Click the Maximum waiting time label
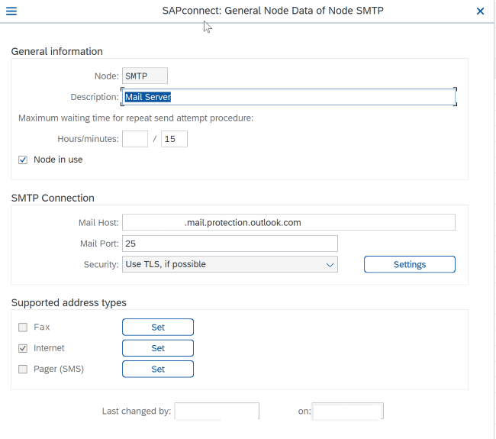The height and width of the screenshot is (439, 496). coord(136,118)
